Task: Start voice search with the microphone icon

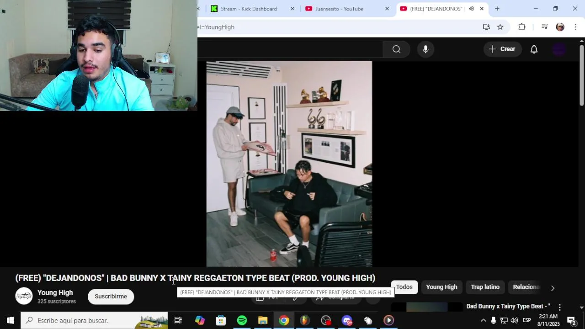Action: pos(425,49)
